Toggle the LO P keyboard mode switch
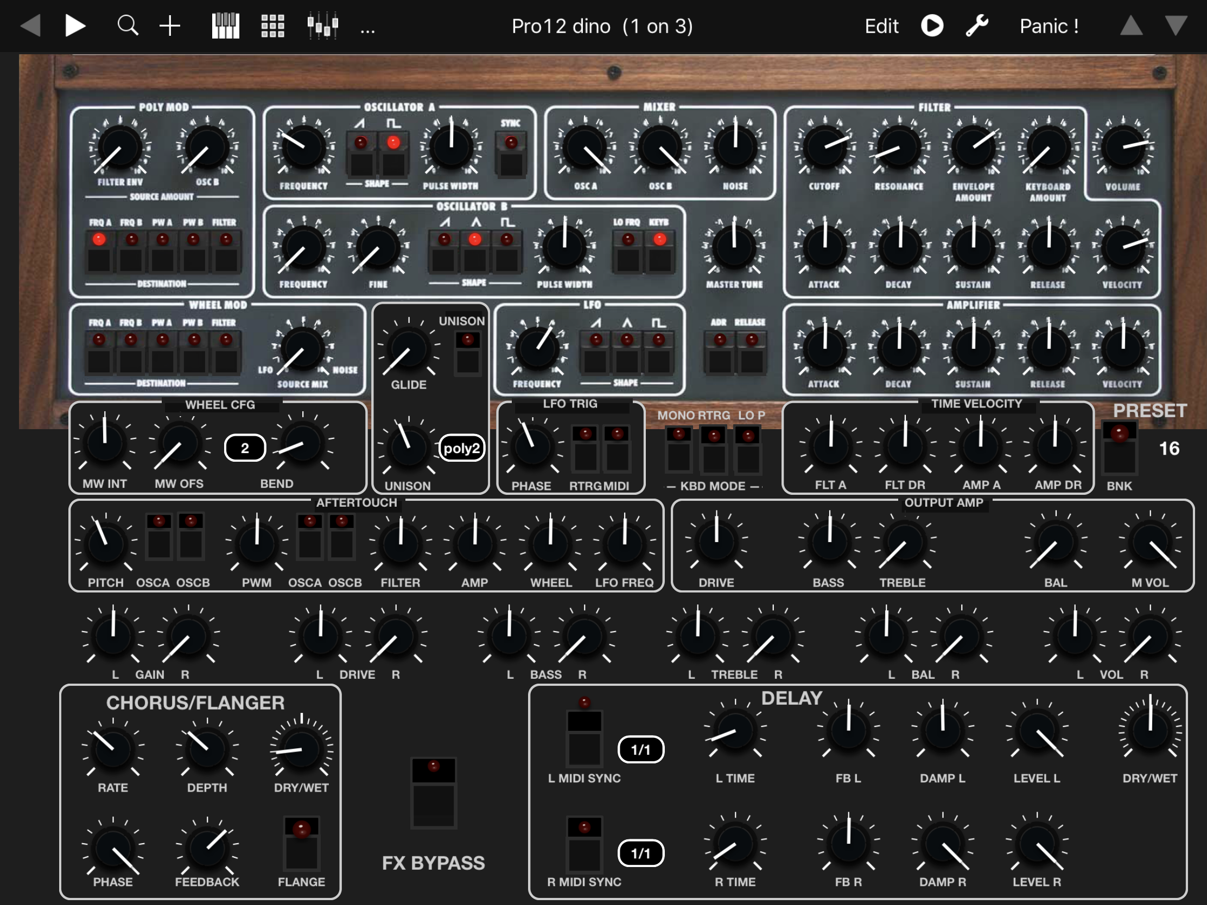 (748, 449)
